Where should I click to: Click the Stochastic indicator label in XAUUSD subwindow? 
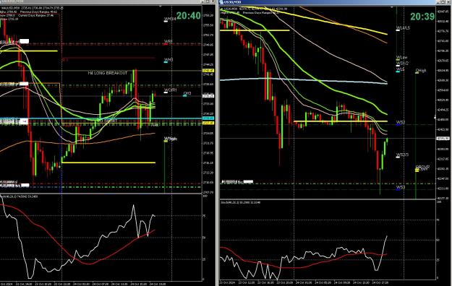pyautogui.click(x=19, y=196)
